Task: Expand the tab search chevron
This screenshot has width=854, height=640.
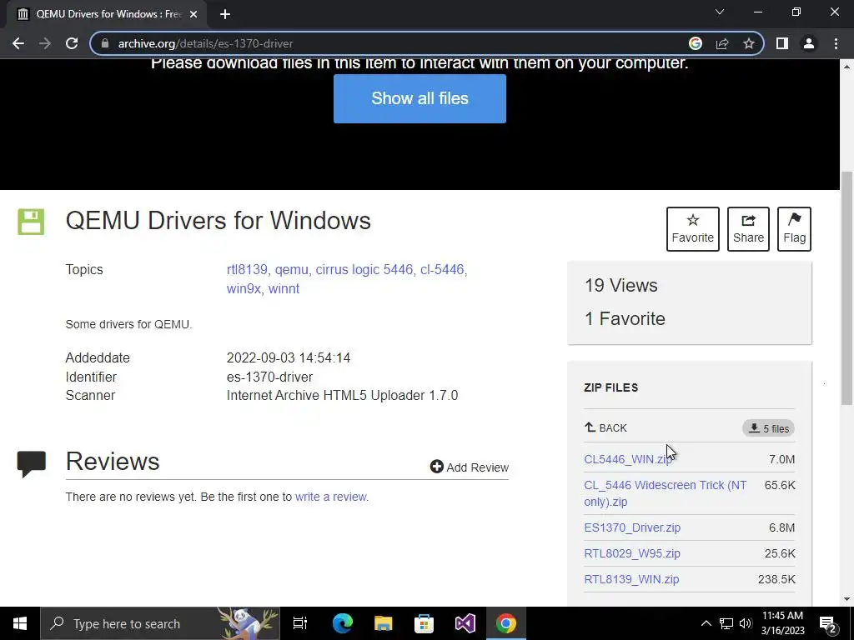Action: (x=720, y=12)
